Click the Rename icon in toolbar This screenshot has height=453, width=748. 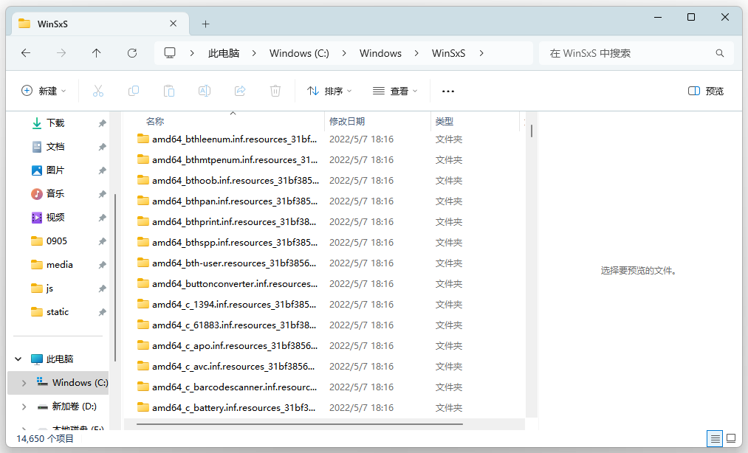pyautogui.click(x=205, y=91)
